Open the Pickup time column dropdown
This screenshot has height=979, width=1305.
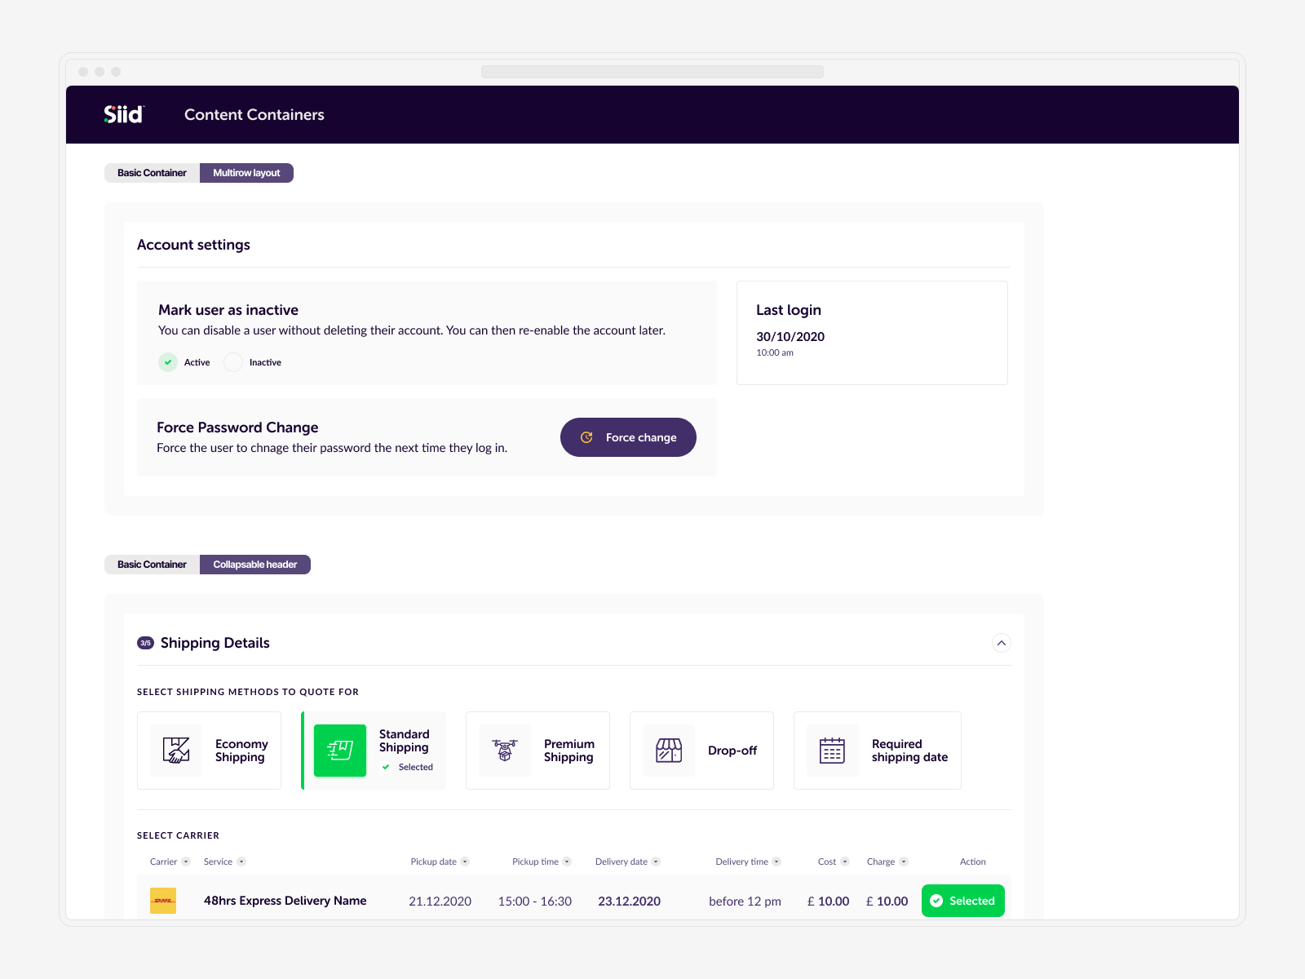pos(567,862)
